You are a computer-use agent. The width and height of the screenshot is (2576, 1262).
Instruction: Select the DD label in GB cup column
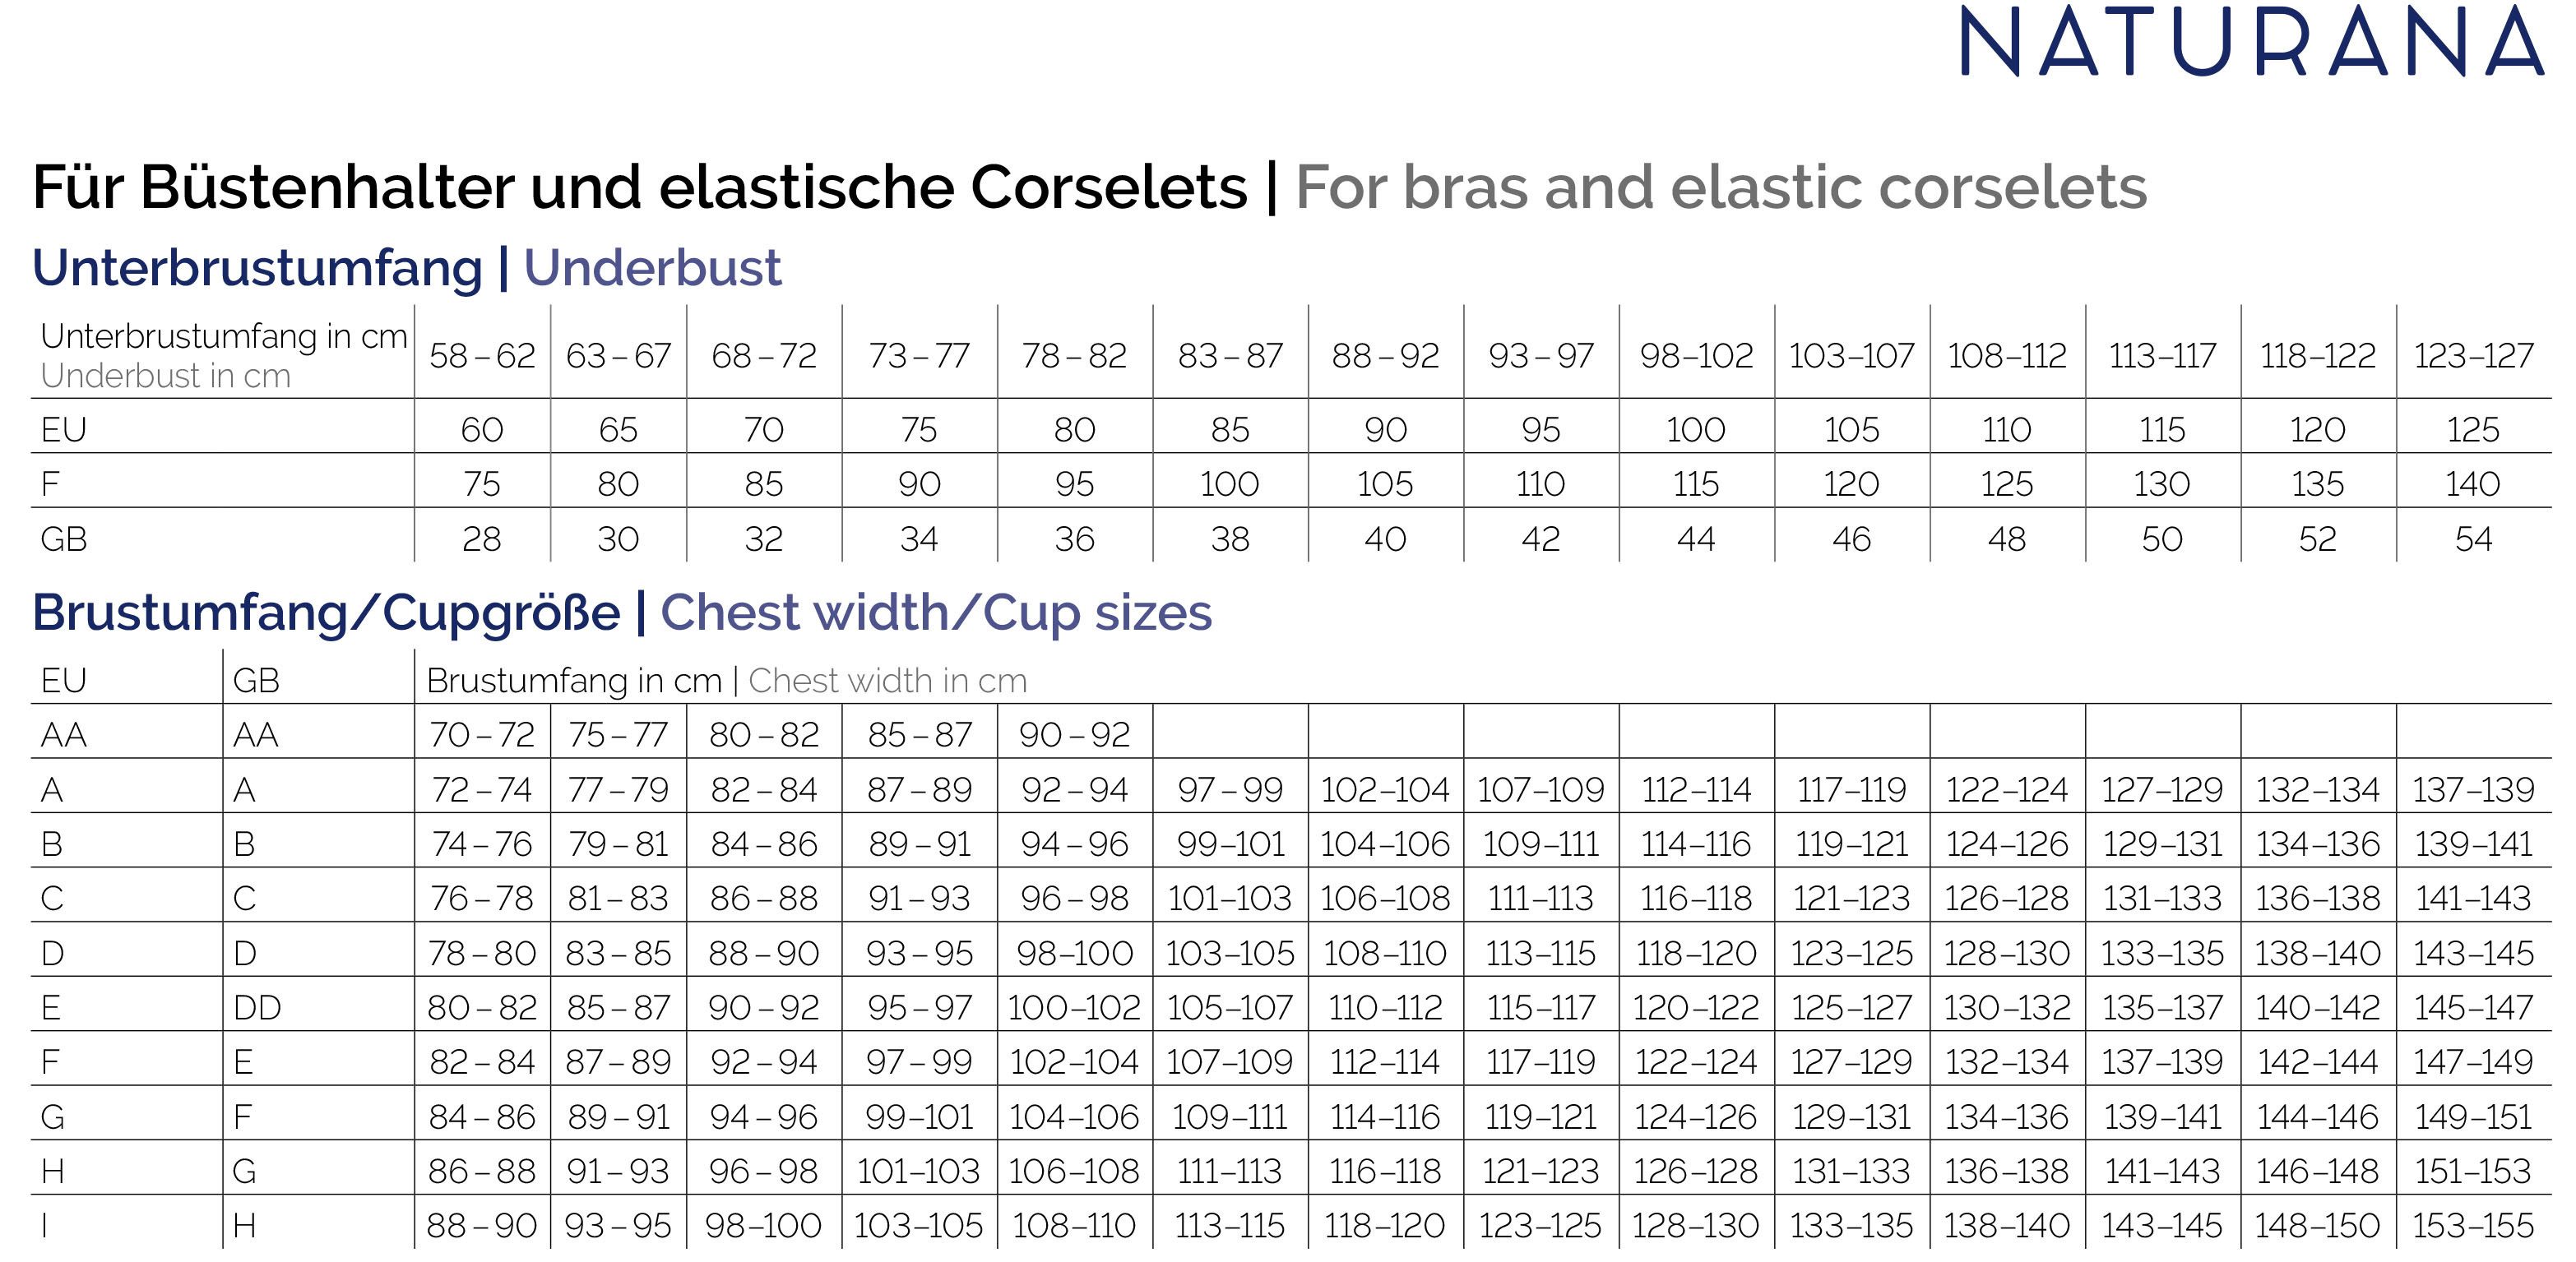click(x=257, y=1007)
